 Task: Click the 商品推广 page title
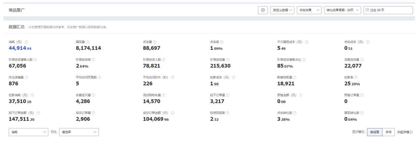[x=17, y=10]
